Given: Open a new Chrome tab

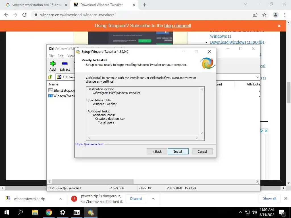Looking at the screenshot, I should pyautogui.click(x=145, y=5).
